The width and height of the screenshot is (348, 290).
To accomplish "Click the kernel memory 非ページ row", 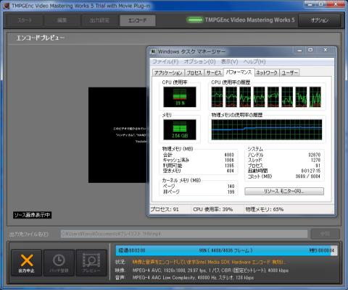I will click(x=198, y=192).
